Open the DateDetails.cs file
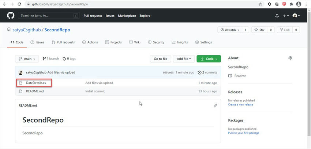The width and height of the screenshot is (311, 149). (x=36, y=83)
